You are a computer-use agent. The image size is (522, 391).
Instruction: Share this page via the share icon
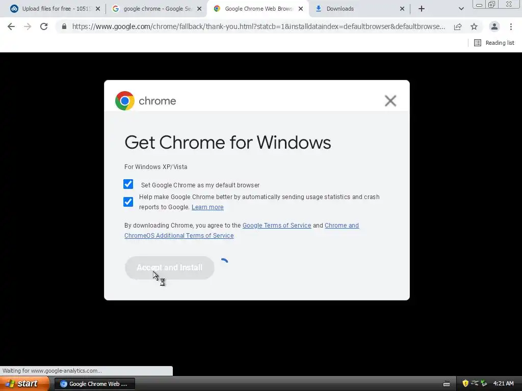click(458, 26)
